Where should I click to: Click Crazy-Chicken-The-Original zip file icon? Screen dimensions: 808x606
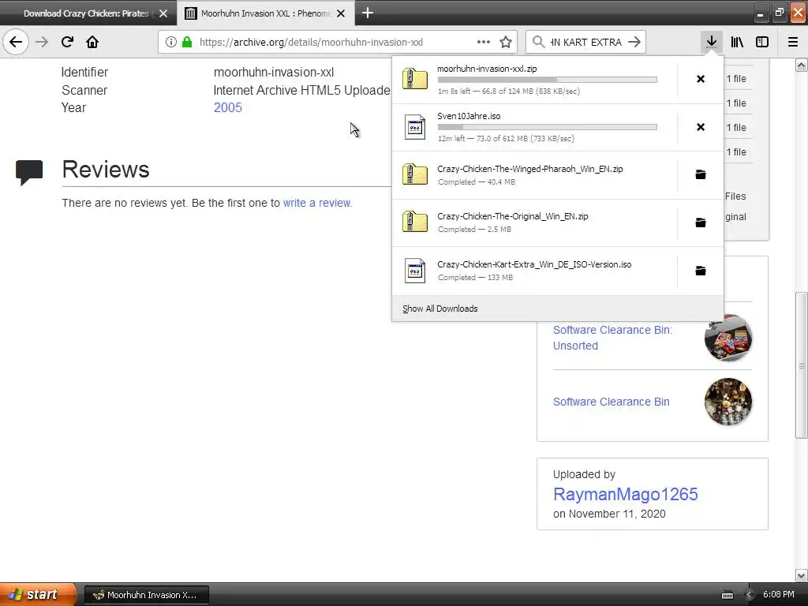[x=415, y=222]
